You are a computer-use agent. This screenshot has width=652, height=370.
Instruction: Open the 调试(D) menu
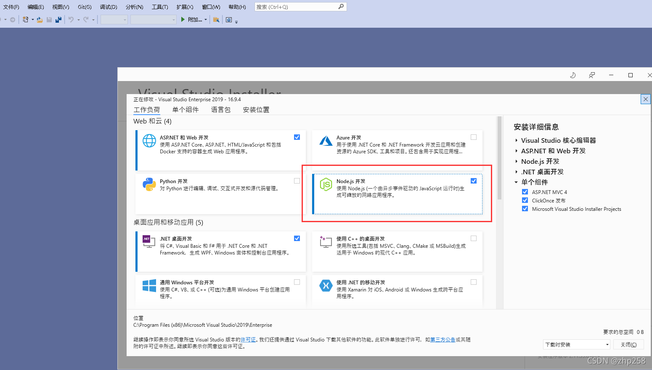pos(109,7)
